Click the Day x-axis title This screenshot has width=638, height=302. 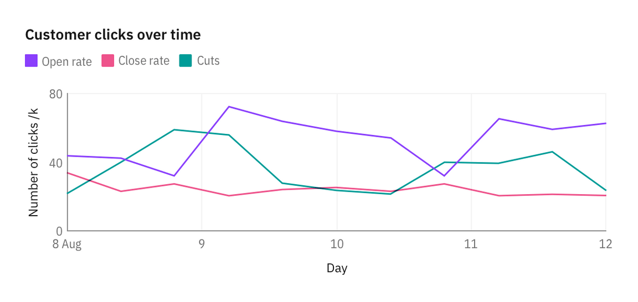point(337,268)
